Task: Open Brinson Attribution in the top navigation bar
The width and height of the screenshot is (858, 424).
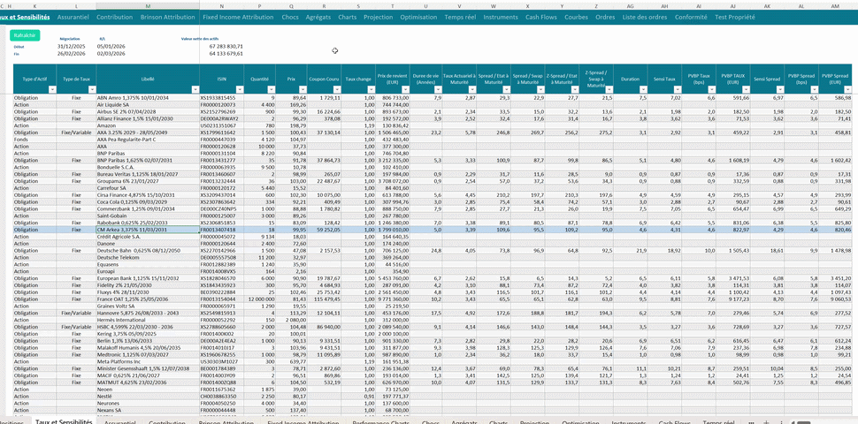Action: (x=167, y=17)
